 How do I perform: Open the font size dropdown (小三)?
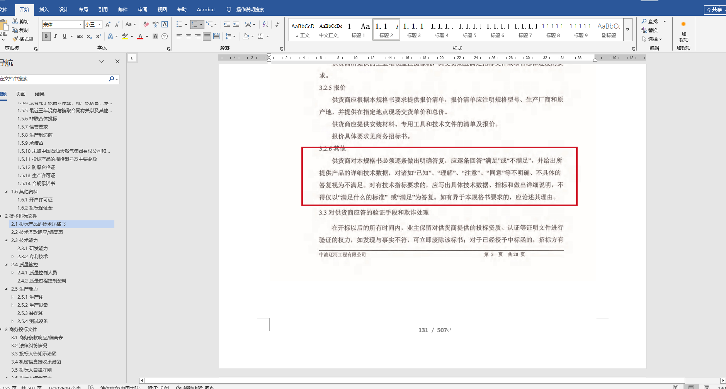tap(99, 25)
